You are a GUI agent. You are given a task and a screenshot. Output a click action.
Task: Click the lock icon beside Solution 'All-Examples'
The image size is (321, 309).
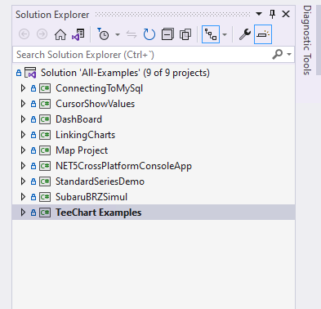pos(19,73)
